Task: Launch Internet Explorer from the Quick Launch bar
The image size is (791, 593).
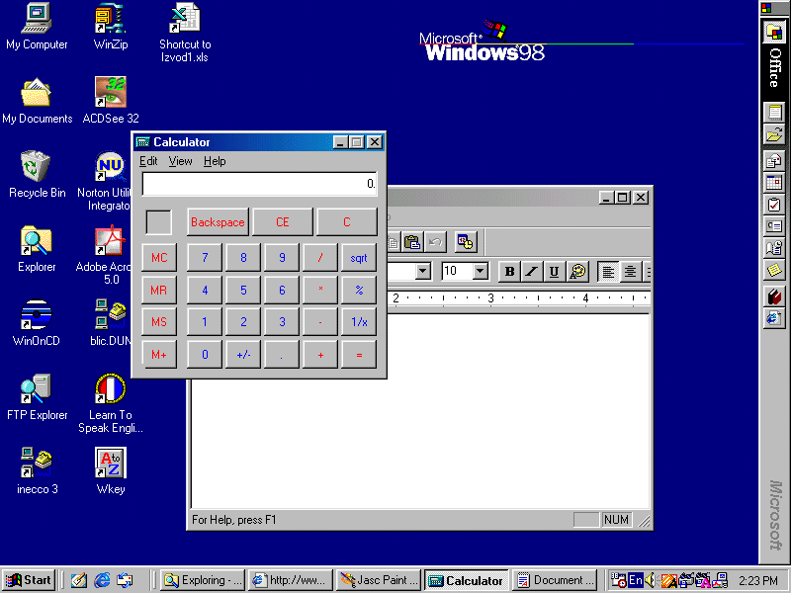Action: click(x=102, y=580)
